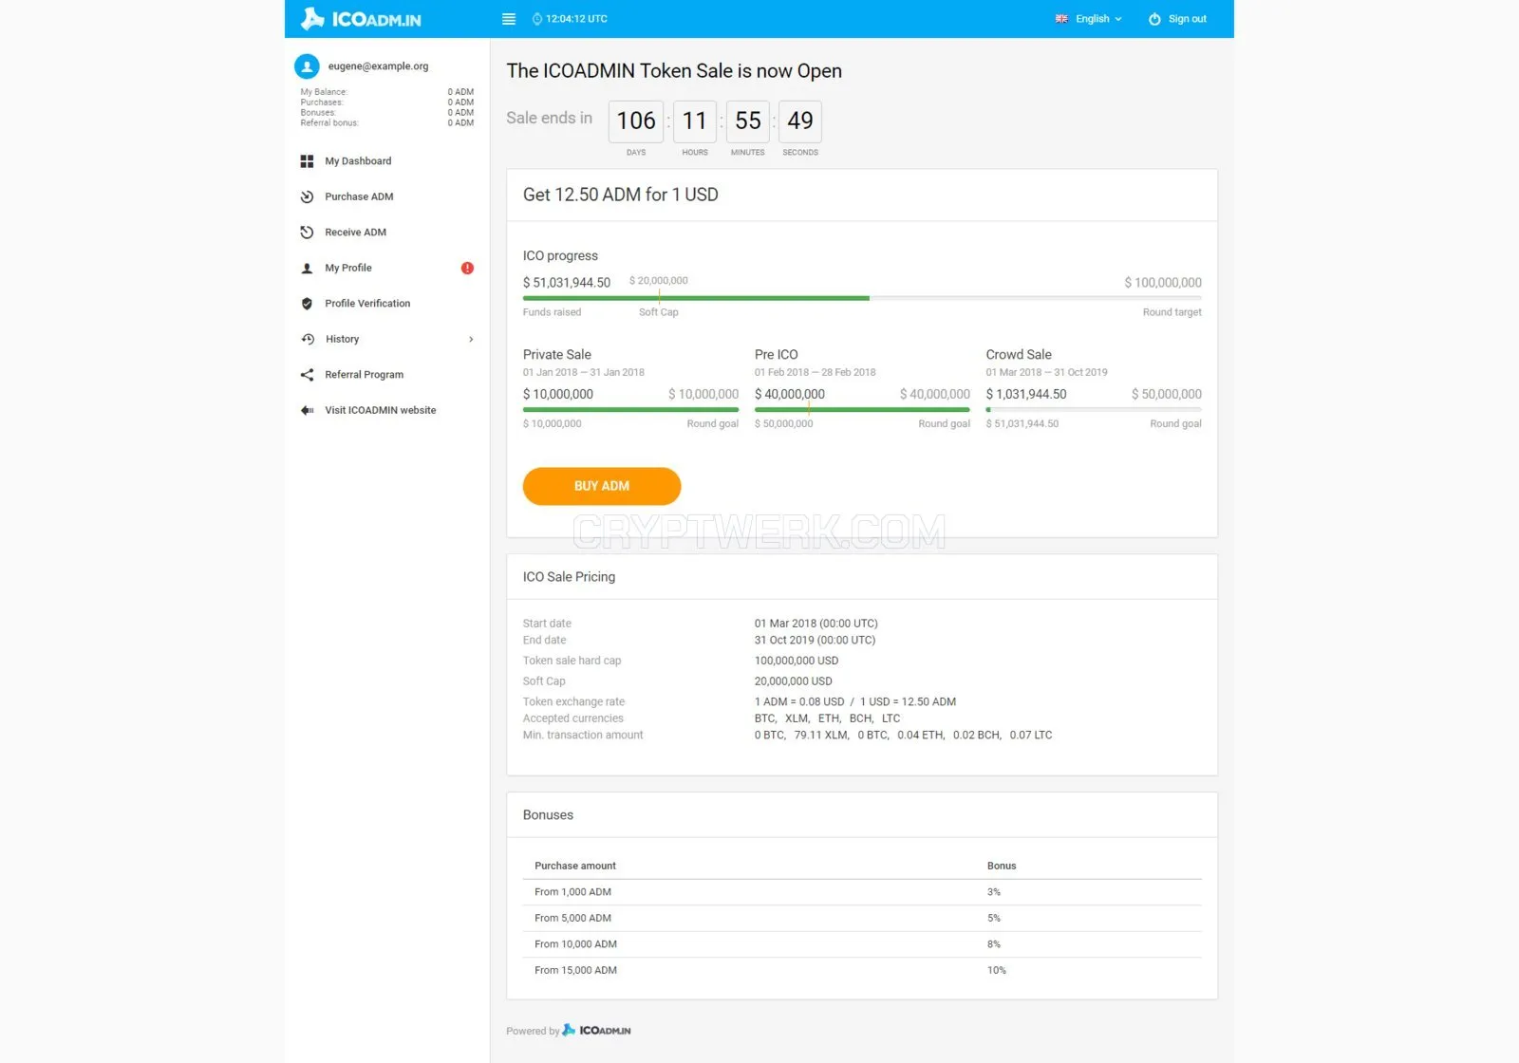Screen dimensions: 1519x1063
Task: Open My Dashboard menu item
Action: coord(358,161)
